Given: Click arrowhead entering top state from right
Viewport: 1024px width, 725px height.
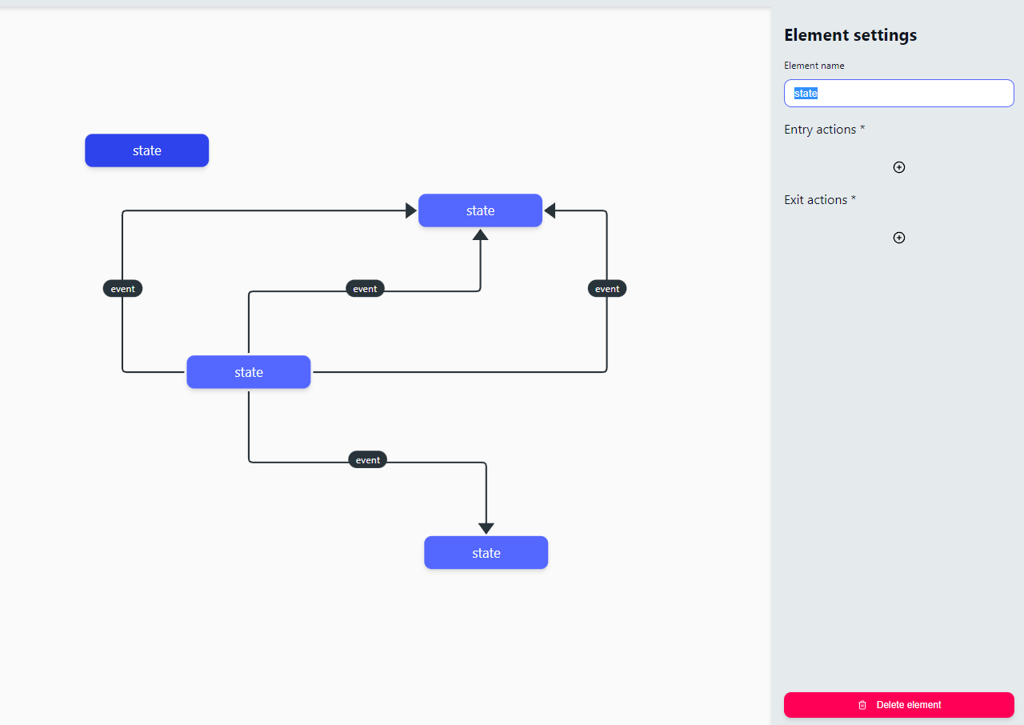Looking at the screenshot, I should (550, 210).
